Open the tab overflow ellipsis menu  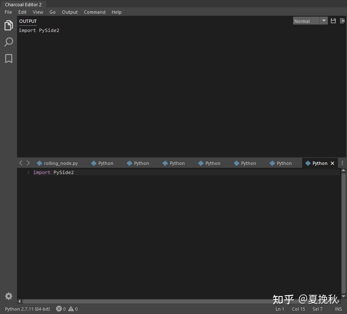342,163
